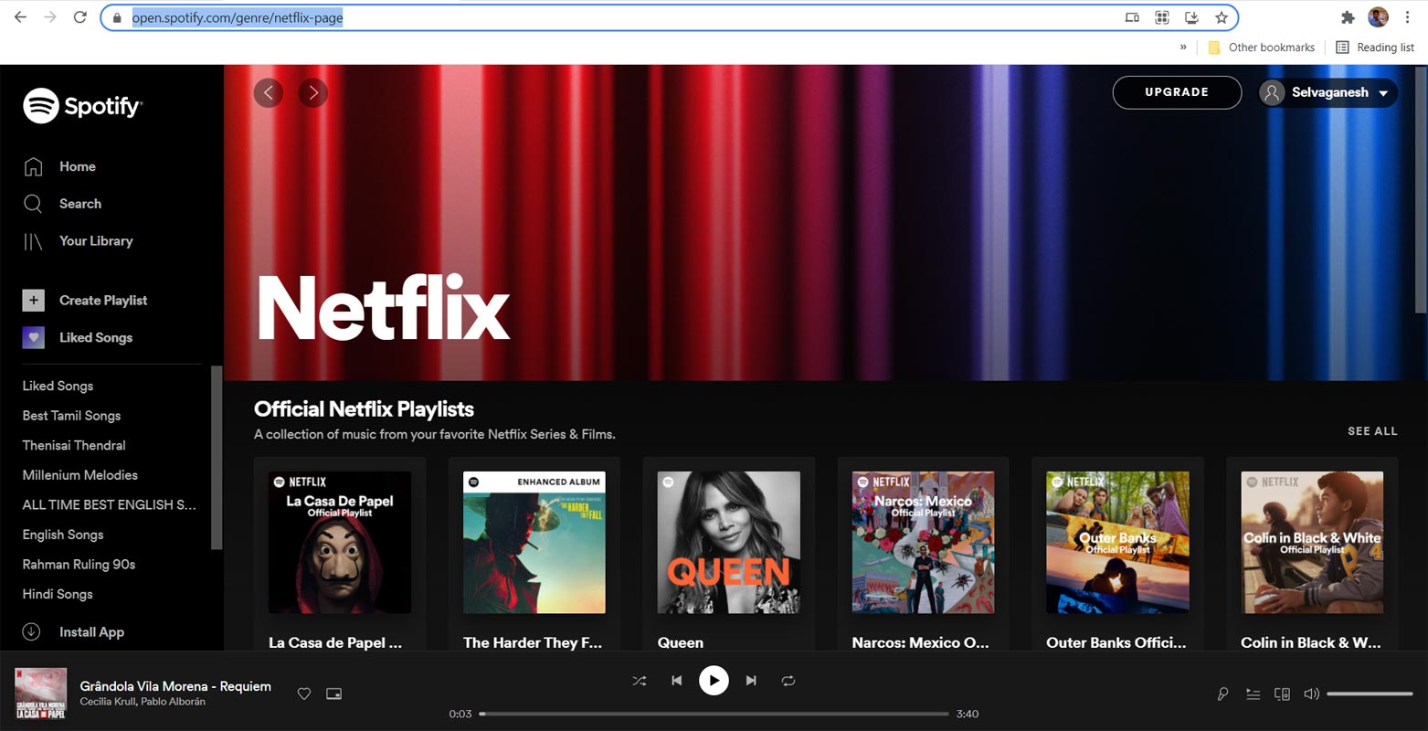Select Hindi Songs playlist
The image size is (1428, 731).
58,594
